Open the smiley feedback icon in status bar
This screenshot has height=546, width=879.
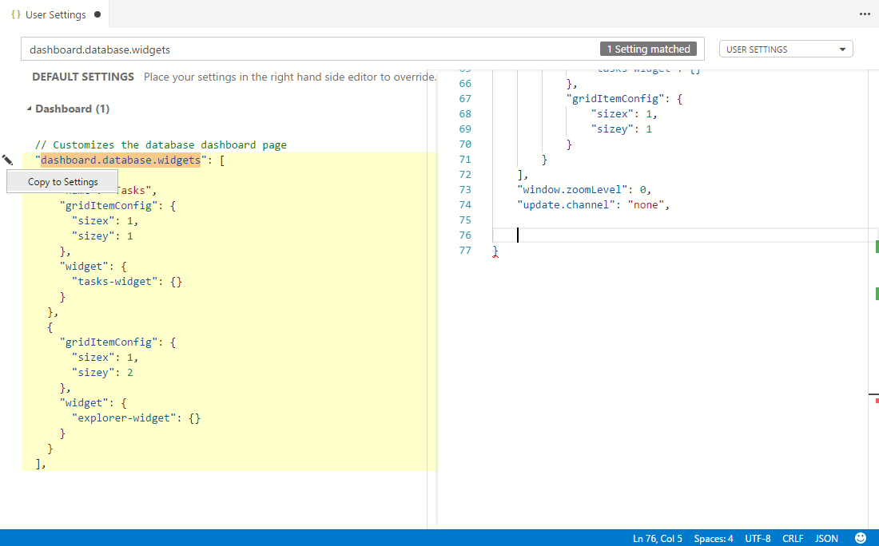coord(860,538)
